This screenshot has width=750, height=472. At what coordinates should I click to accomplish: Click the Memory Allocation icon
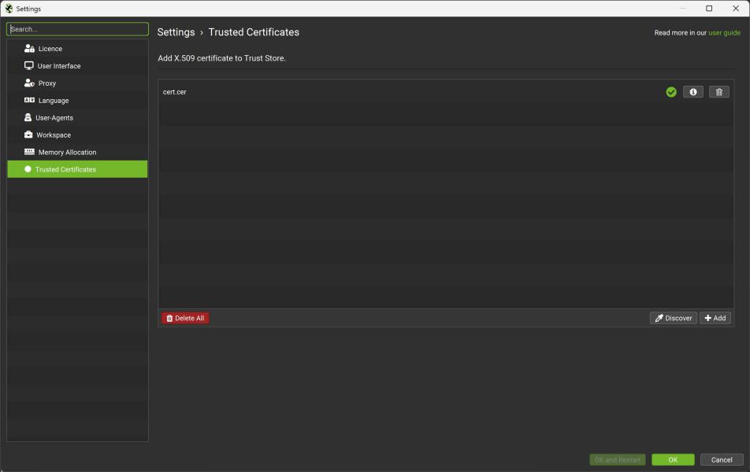pos(30,153)
